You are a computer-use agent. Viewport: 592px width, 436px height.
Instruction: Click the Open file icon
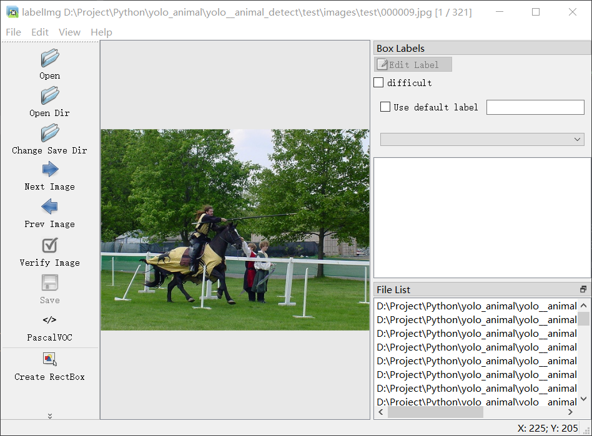click(49, 59)
